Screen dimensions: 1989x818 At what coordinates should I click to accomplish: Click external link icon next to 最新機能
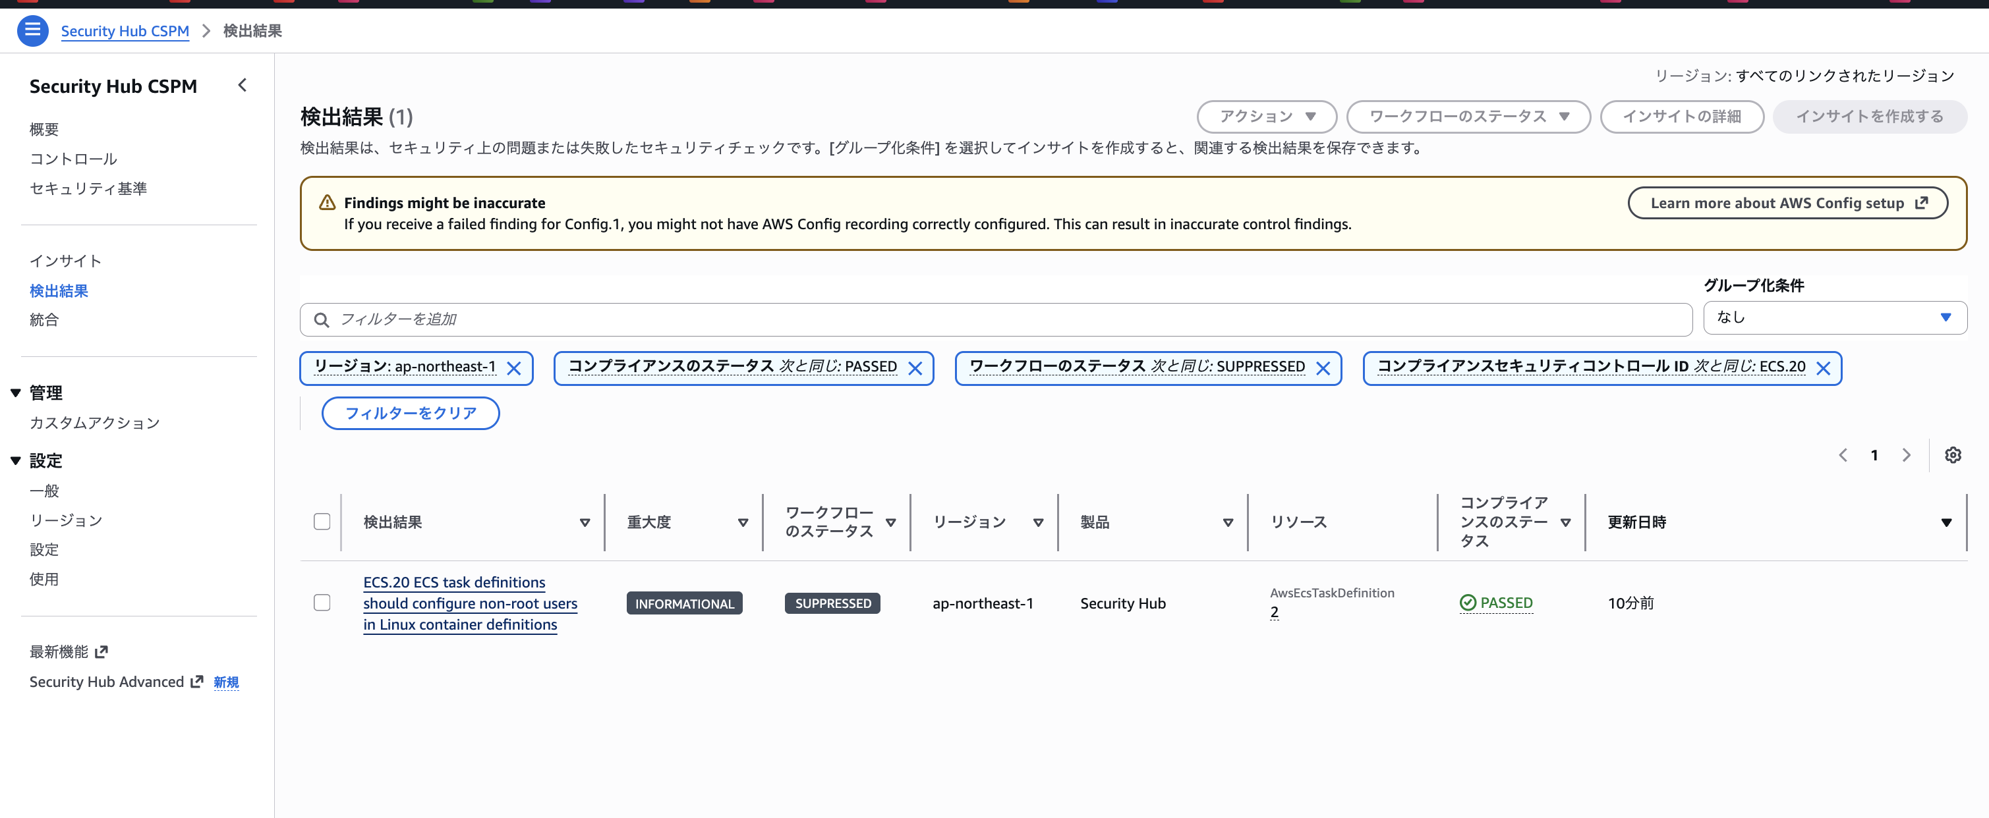point(101,652)
